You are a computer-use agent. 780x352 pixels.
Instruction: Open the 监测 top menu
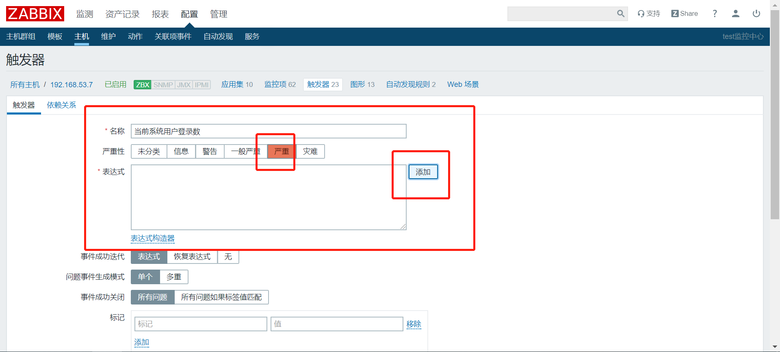85,14
